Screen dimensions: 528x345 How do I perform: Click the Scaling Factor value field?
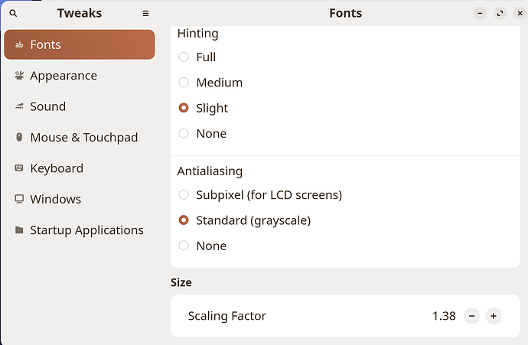pyautogui.click(x=443, y=316)
